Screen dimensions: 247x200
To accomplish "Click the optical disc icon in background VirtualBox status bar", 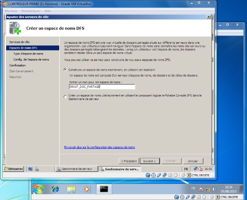I will tap(182, 197).
